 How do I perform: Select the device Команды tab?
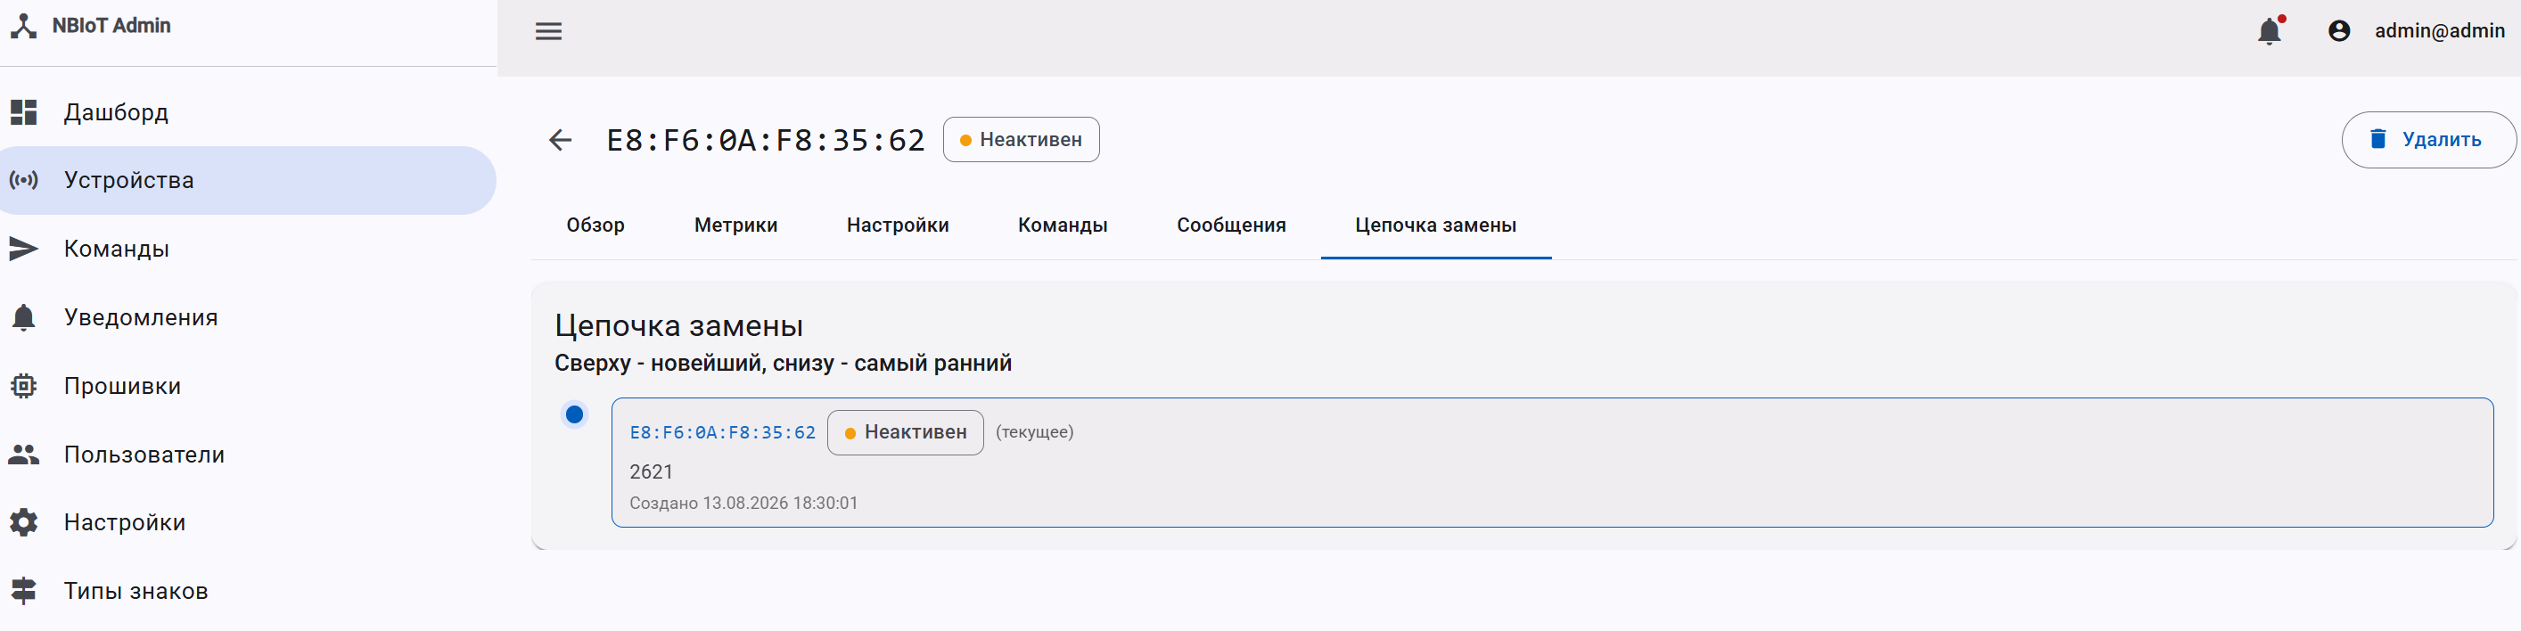click(1063, 225)
